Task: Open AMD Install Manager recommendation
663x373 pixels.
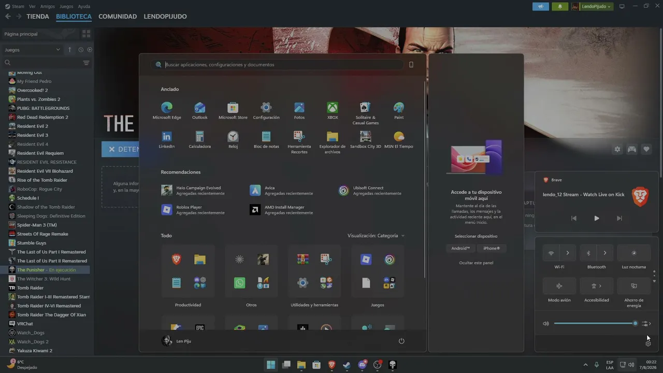Action: (281, 210)
